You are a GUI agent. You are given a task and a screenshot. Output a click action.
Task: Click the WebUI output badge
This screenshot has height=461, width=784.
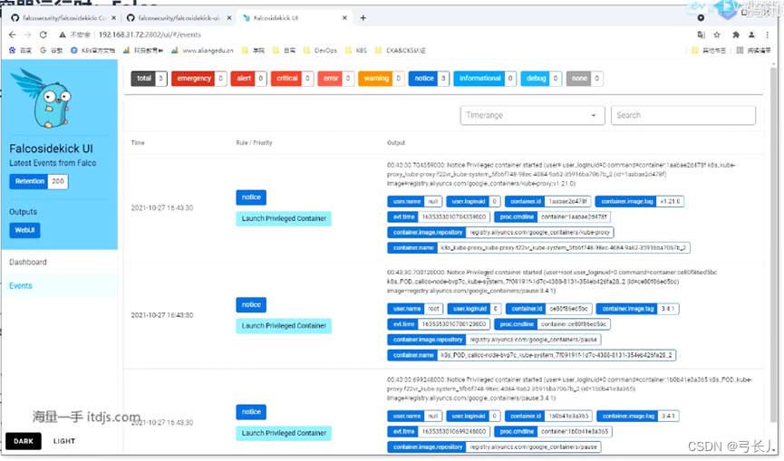click(24, 230)
